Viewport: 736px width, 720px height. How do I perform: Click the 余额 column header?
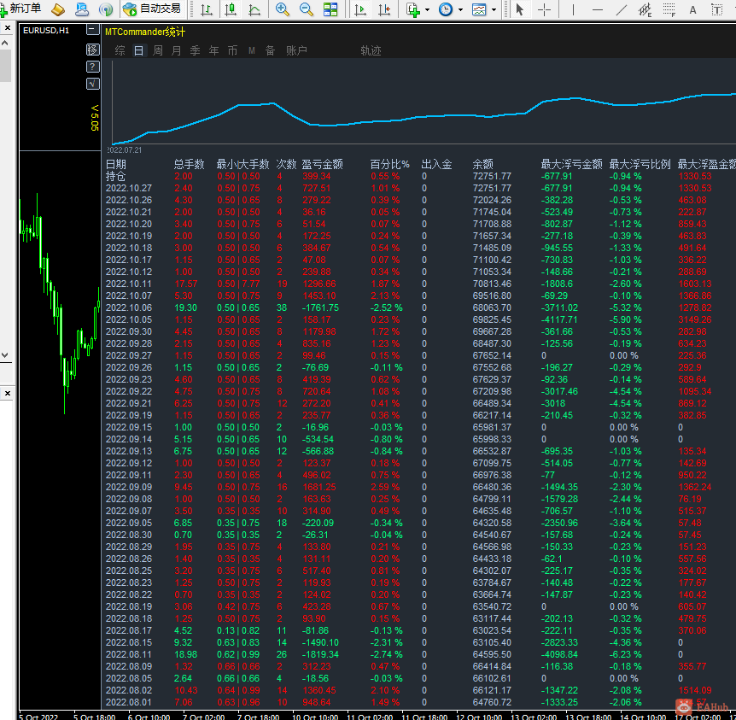(482, 164)
